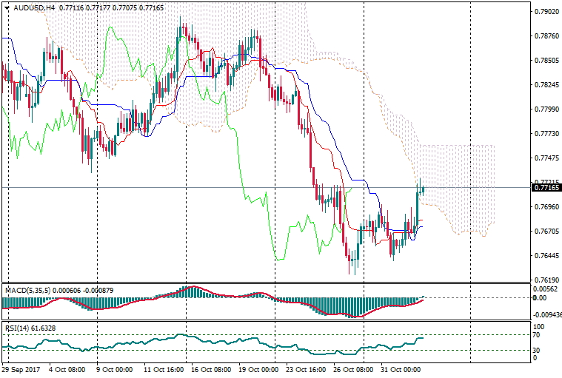Click the 0.78505 price scale value
This screenshot has height=378, width=562.
tap(546, 61)
